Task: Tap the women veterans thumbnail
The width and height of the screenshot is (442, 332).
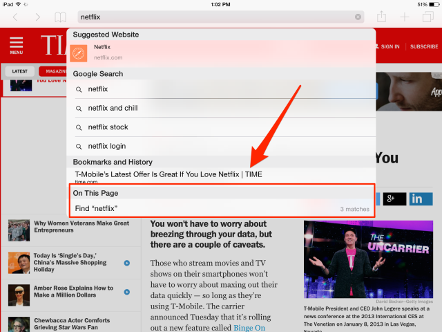Action: click(19, 230)
